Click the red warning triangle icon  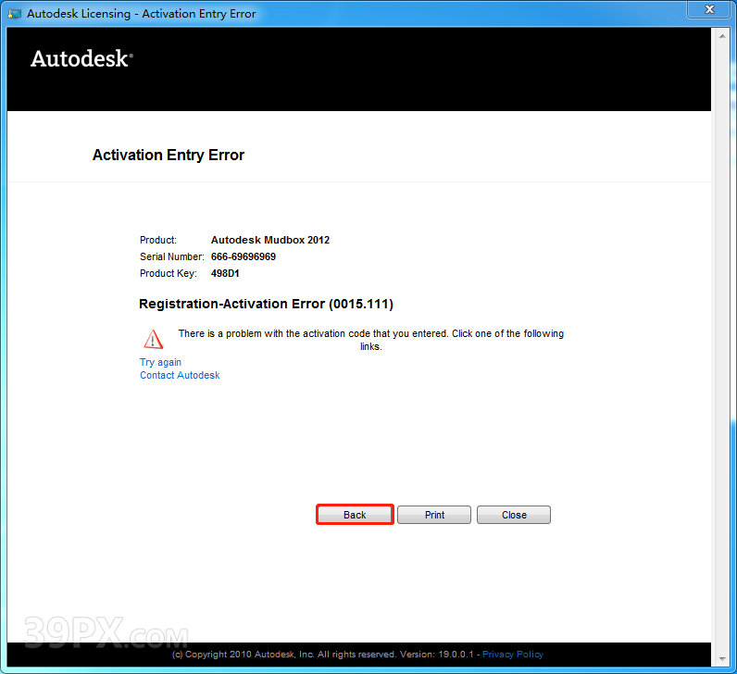click(x=153, y=339)
